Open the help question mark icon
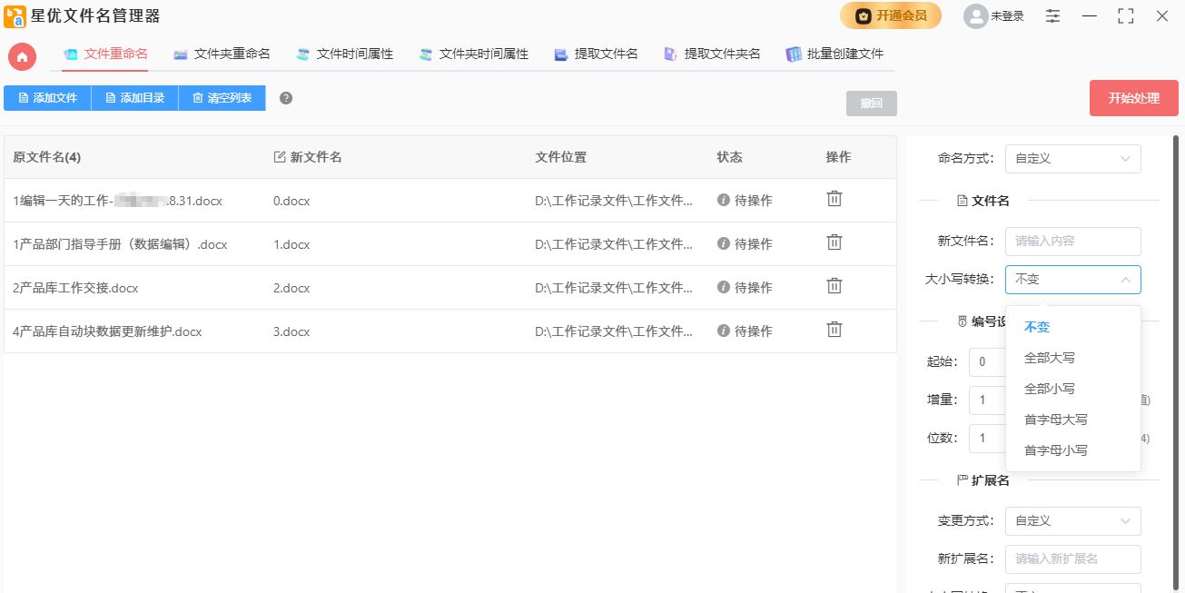Viewport: 1185px width, 593px height. click(x=285, y=98)
